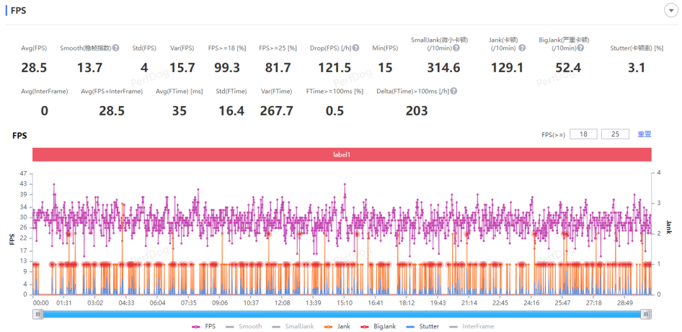This screenshot has height=332, width=682.
Task: Click the 09:06 tick on time axis
Action: [x=220, y=302]
